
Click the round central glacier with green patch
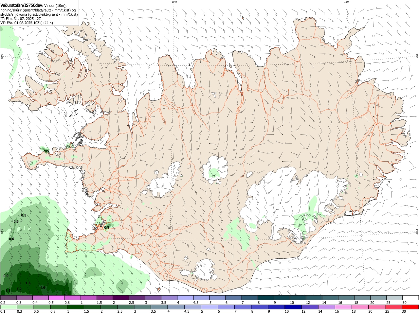(215, 170)
